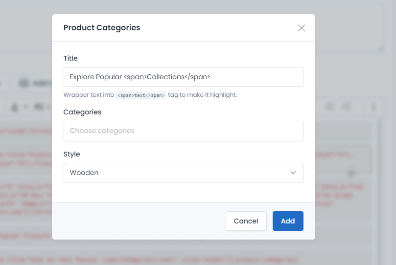
Task: Open the Choose categories selector
Action: point(183,131)
